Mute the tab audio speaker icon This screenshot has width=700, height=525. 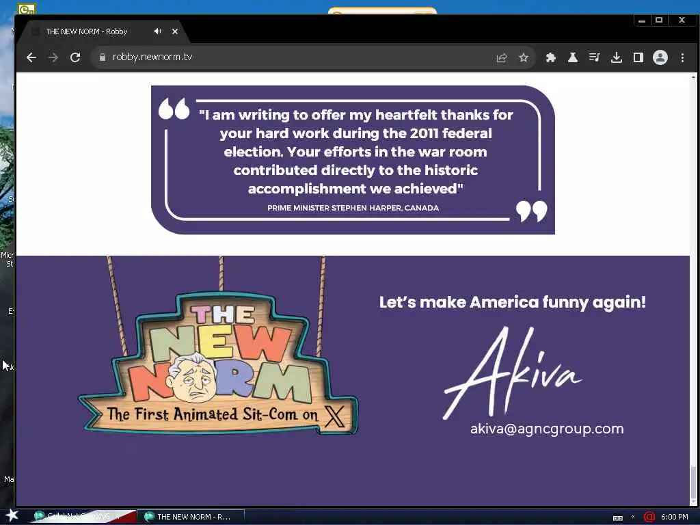click(158, 31)
